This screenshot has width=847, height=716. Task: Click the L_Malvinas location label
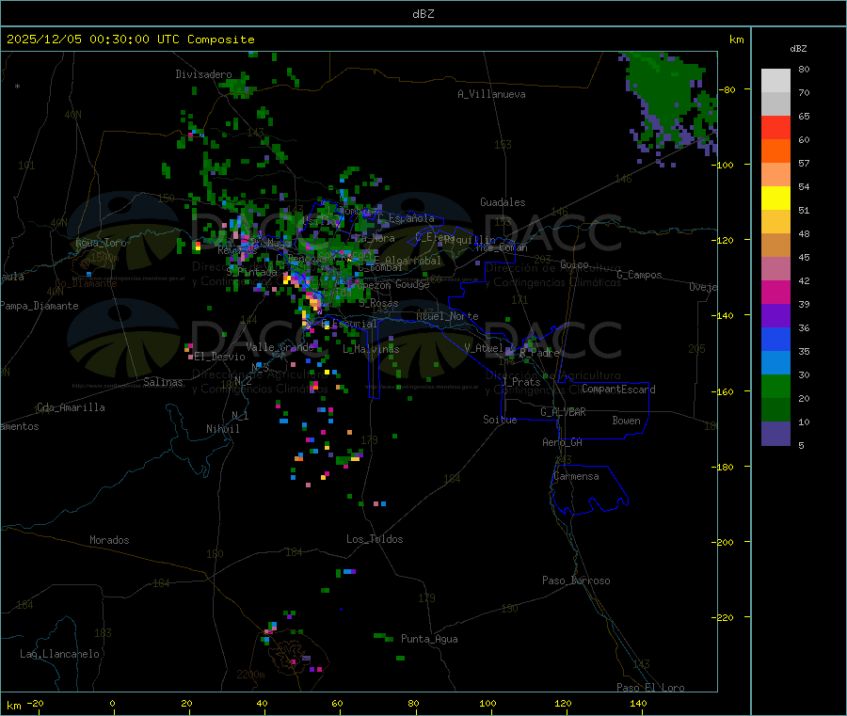tap(371, 349)
